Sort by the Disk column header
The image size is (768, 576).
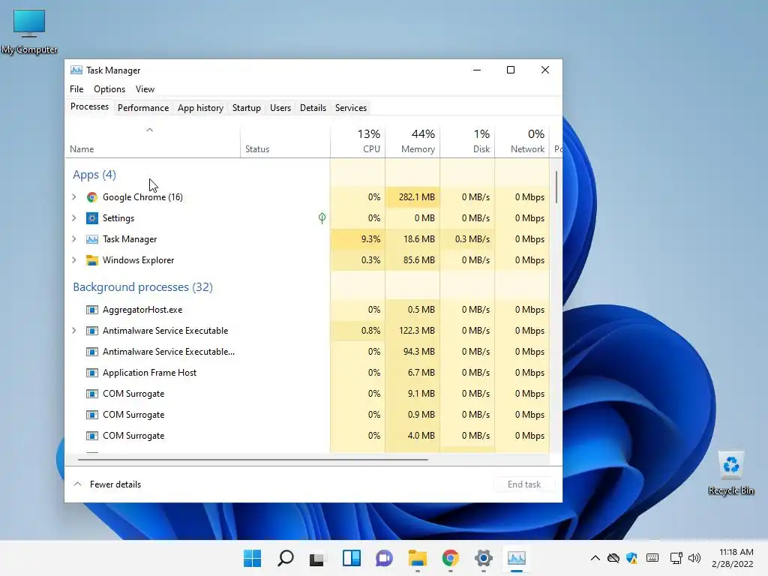click(x=467, y=141)
